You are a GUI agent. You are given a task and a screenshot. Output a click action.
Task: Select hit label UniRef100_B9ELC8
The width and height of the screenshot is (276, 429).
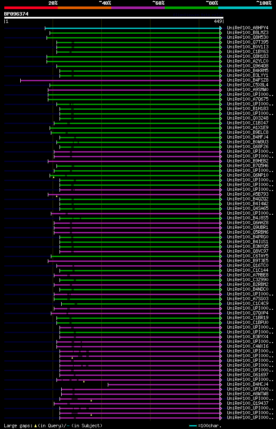248,133
